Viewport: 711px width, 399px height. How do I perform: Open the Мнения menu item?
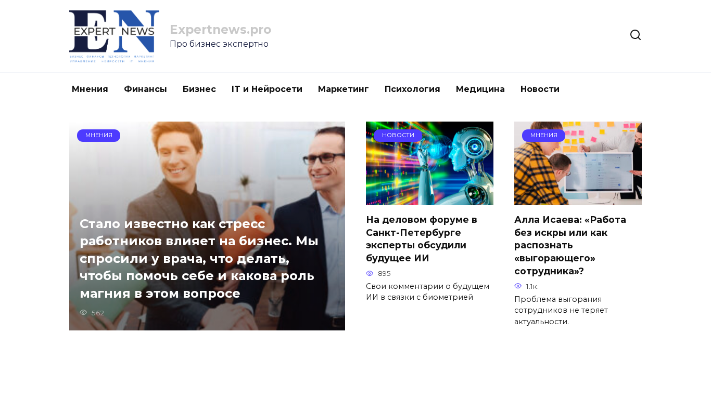tap(90, 89)
